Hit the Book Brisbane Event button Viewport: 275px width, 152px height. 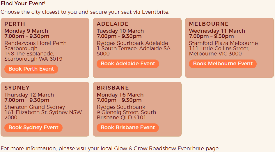pyautogui.click(x=127, y=128)
